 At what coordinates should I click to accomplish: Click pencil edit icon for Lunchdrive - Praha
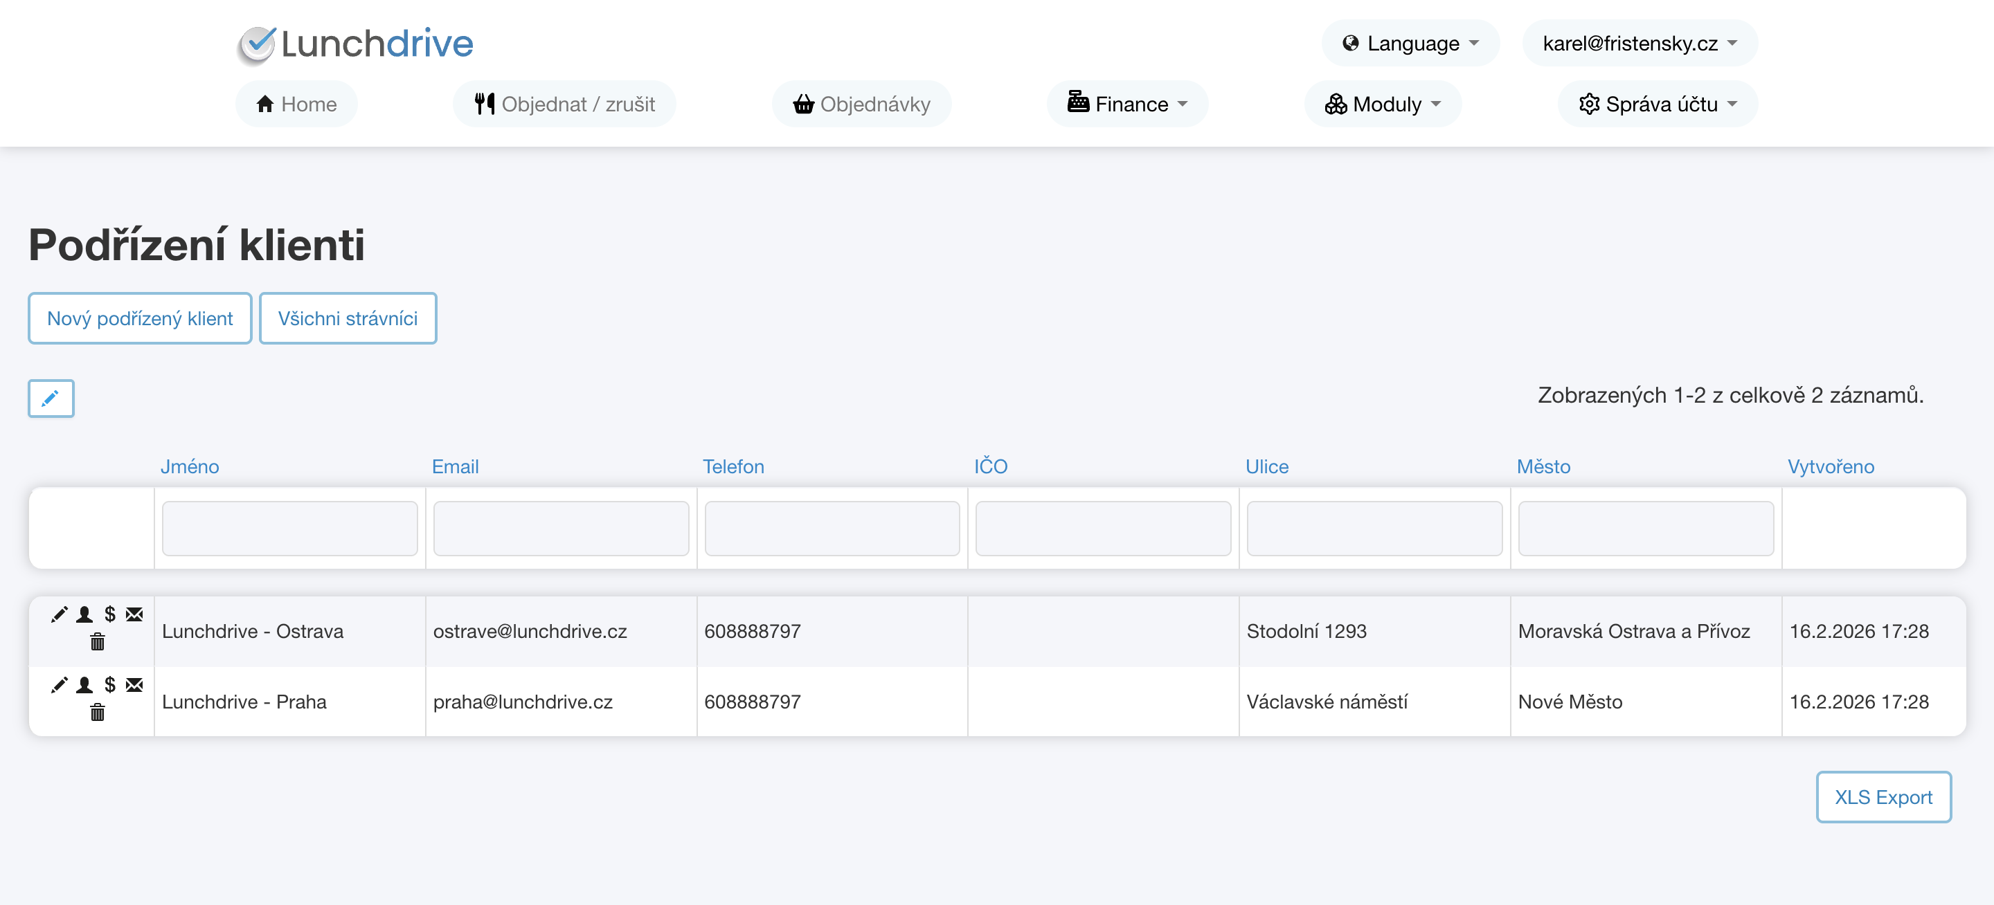tap(59, 684)
